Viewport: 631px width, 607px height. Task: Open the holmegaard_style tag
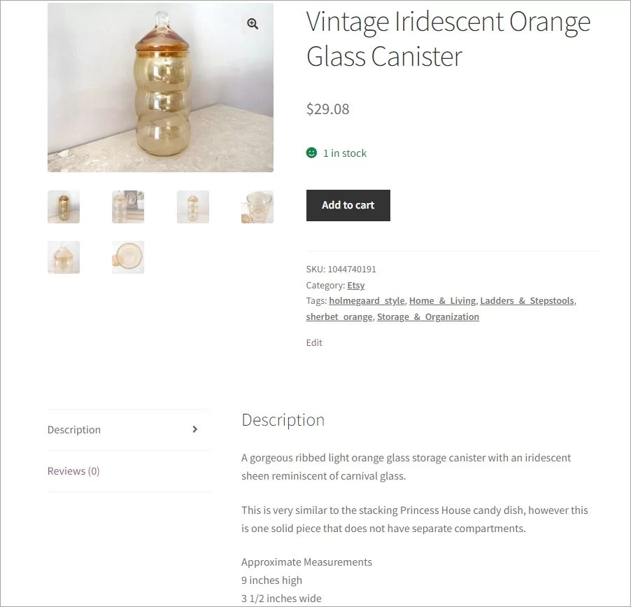[x=367, y=300]
